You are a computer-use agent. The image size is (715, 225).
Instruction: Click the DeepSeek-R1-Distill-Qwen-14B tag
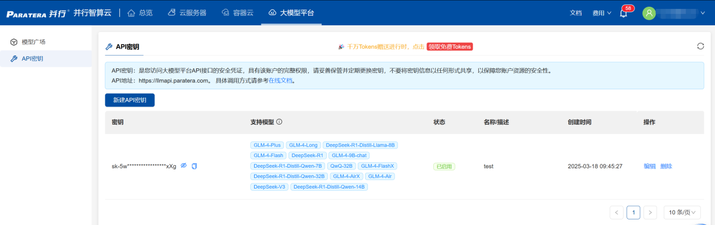click(x=329, y=187)
